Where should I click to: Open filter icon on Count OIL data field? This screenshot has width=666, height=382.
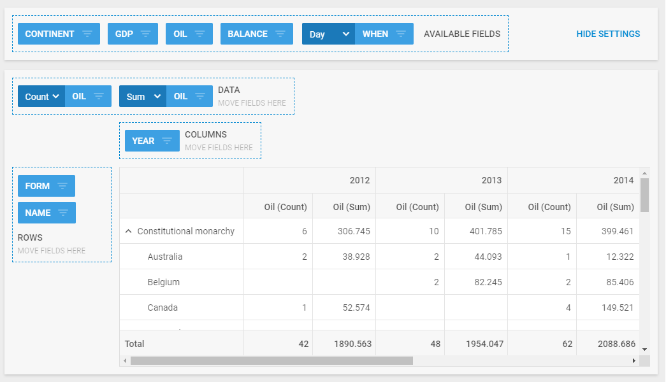[x=99, y=96]
